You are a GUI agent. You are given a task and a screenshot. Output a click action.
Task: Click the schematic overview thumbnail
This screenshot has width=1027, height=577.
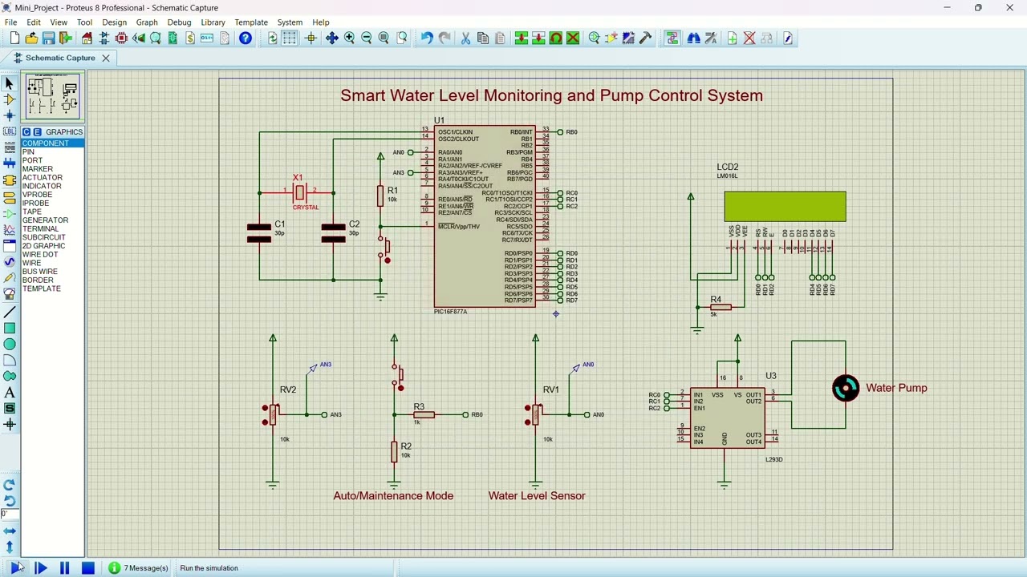click(52, 96)
